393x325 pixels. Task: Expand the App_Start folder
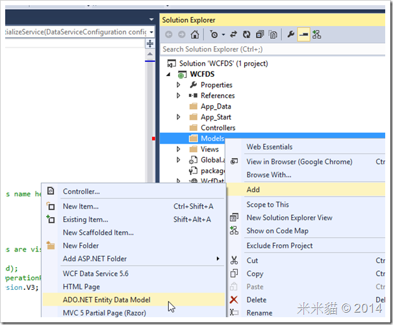coord(179,117)
